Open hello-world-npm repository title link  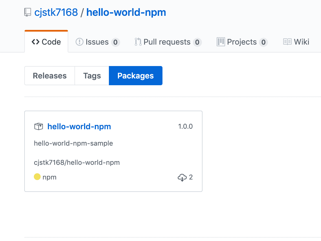(x=126, y=12)
